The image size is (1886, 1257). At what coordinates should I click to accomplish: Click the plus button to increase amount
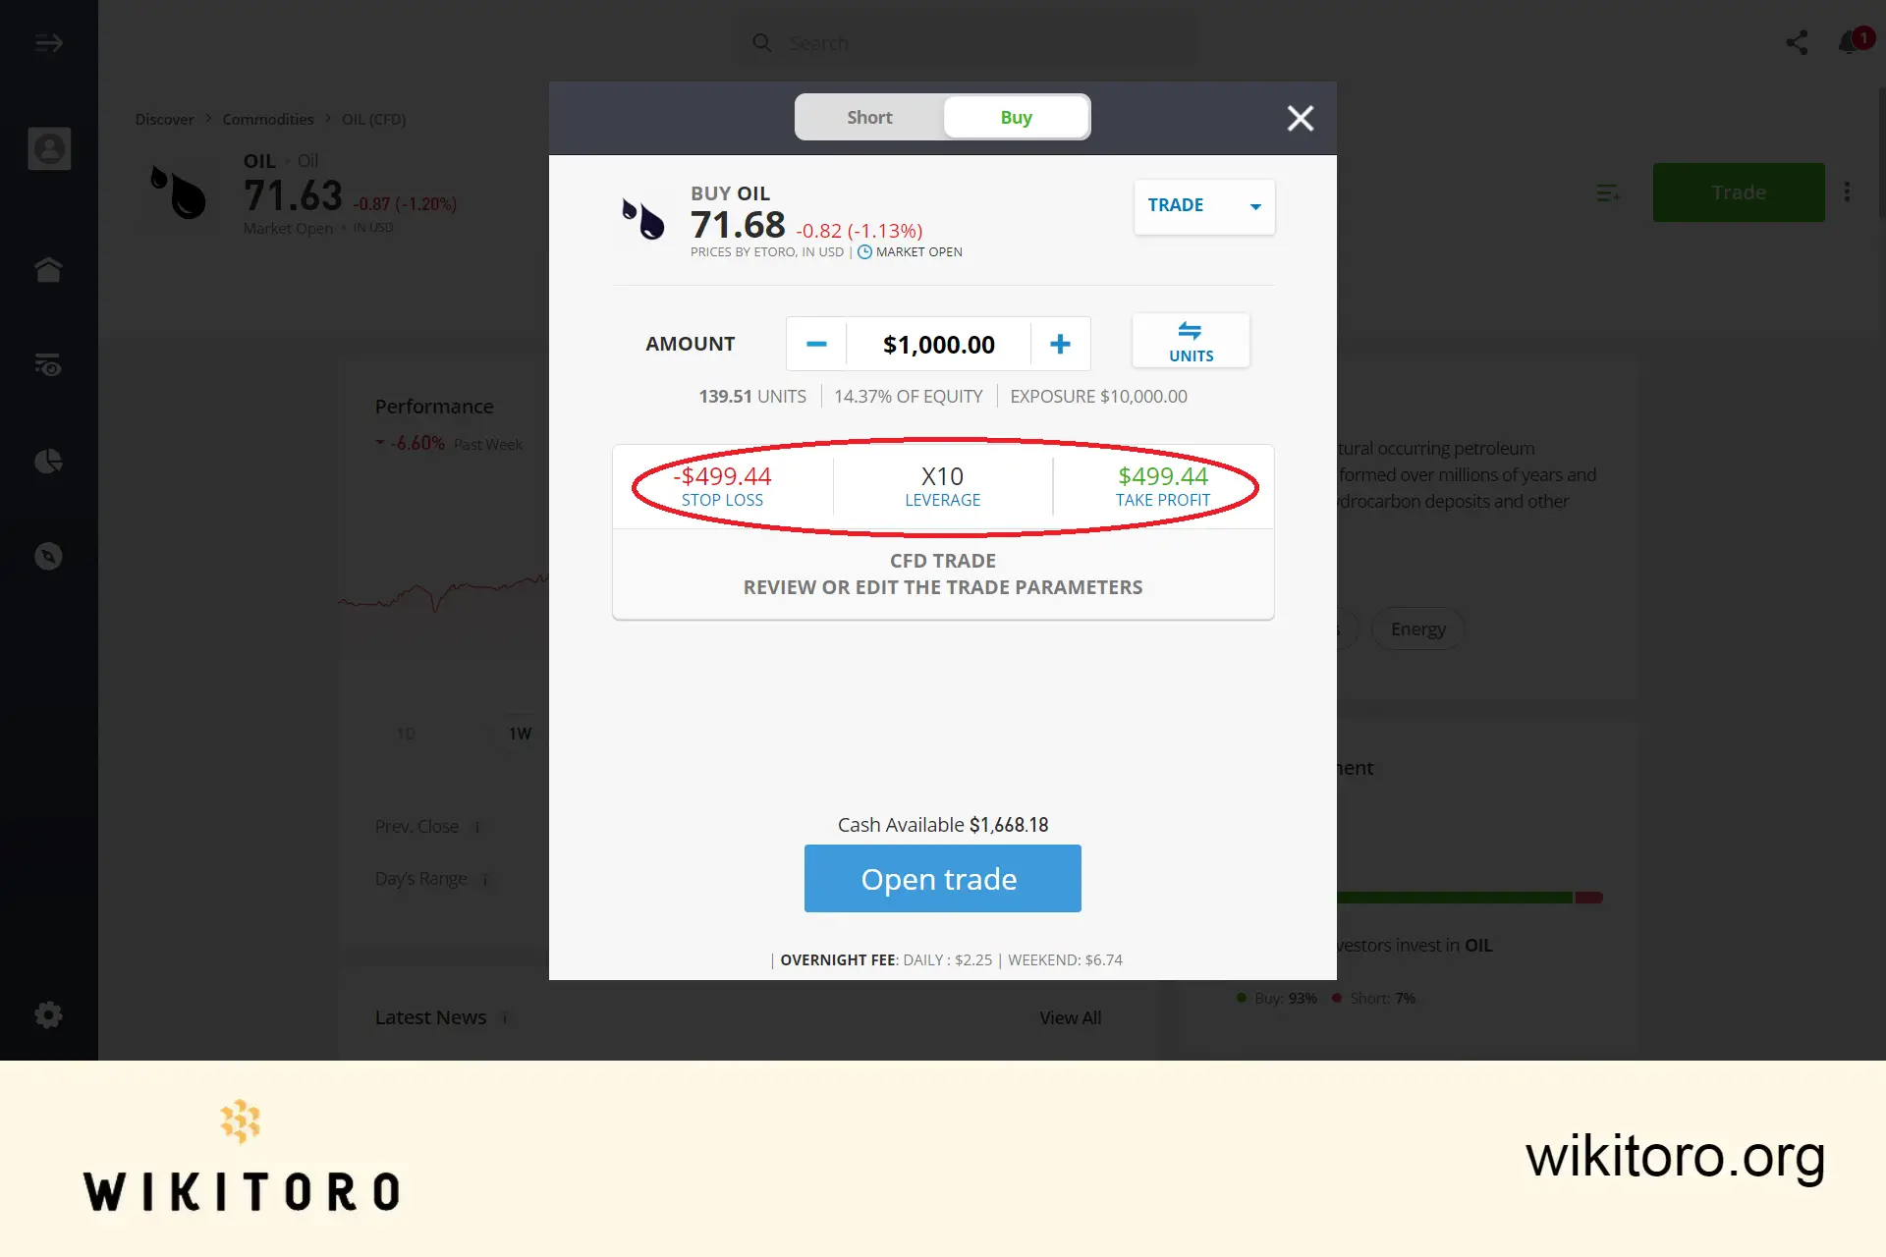coord(1060,343)
